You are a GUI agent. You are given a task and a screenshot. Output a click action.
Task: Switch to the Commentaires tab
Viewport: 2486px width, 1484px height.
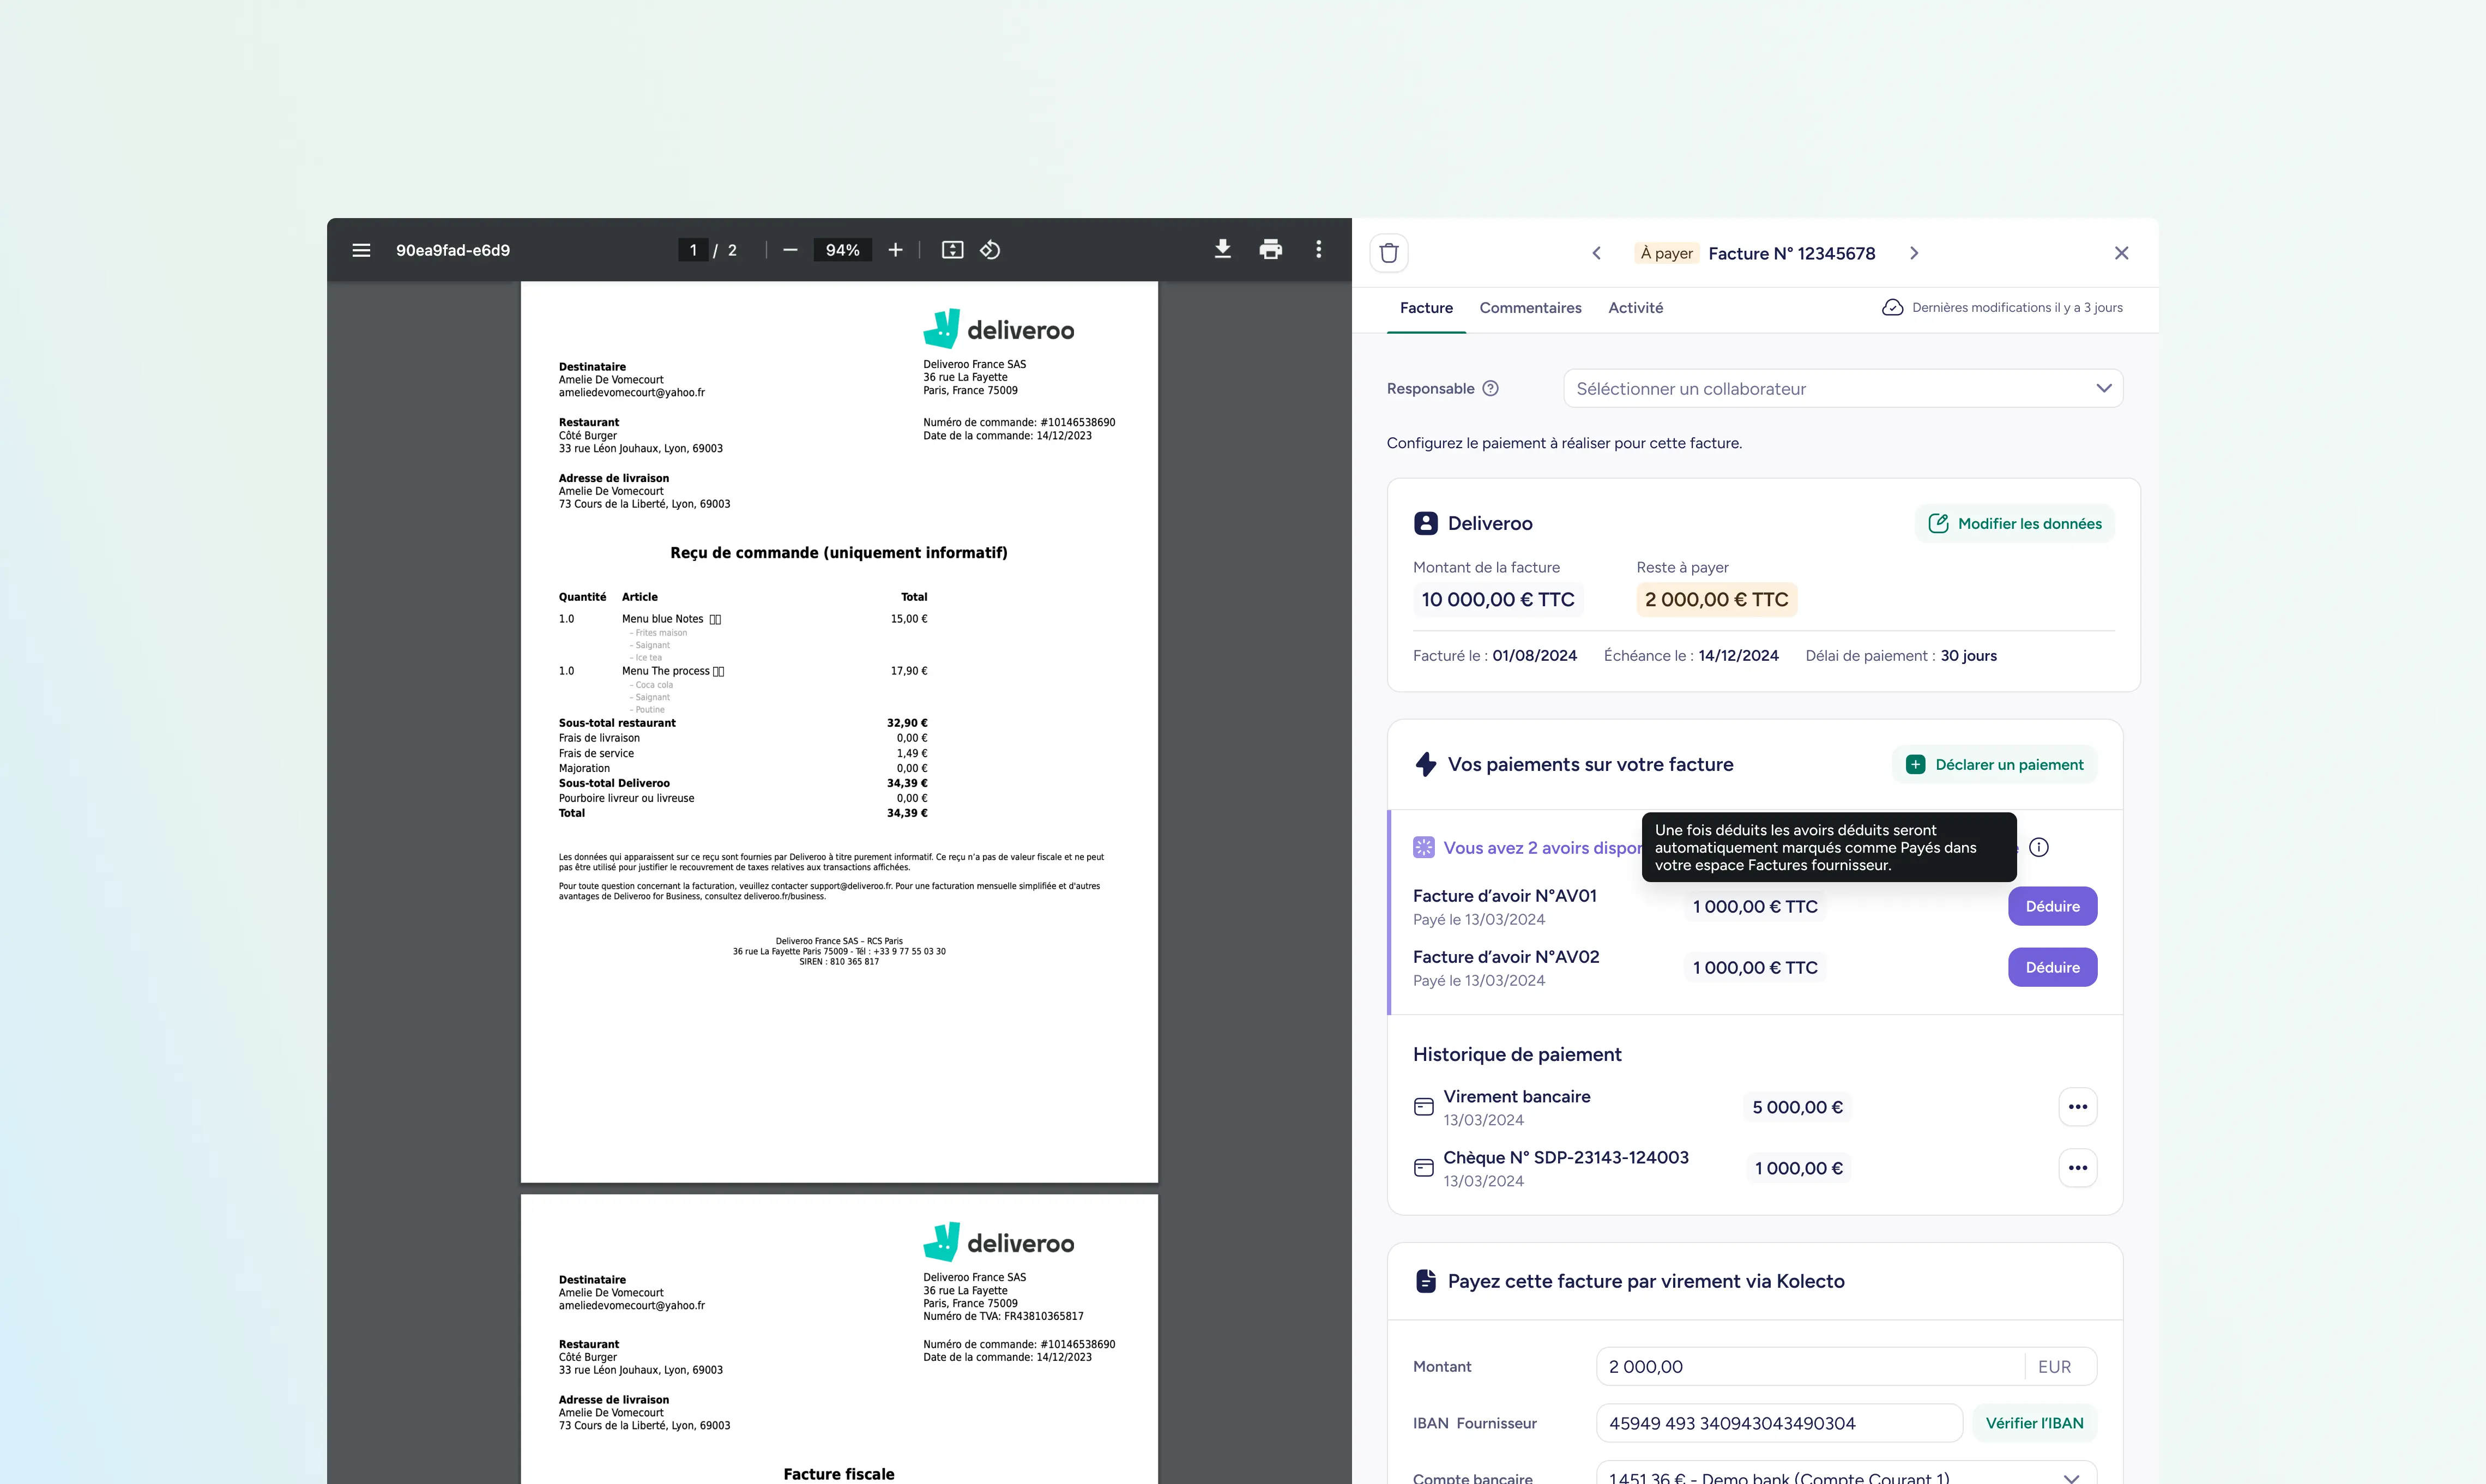coord(1530,308)
